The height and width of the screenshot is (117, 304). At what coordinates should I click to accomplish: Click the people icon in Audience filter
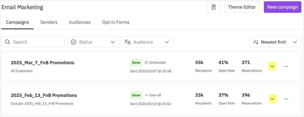click(x=127, y=42)
